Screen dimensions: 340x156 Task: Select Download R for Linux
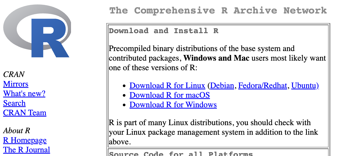[x=167, y=86]
